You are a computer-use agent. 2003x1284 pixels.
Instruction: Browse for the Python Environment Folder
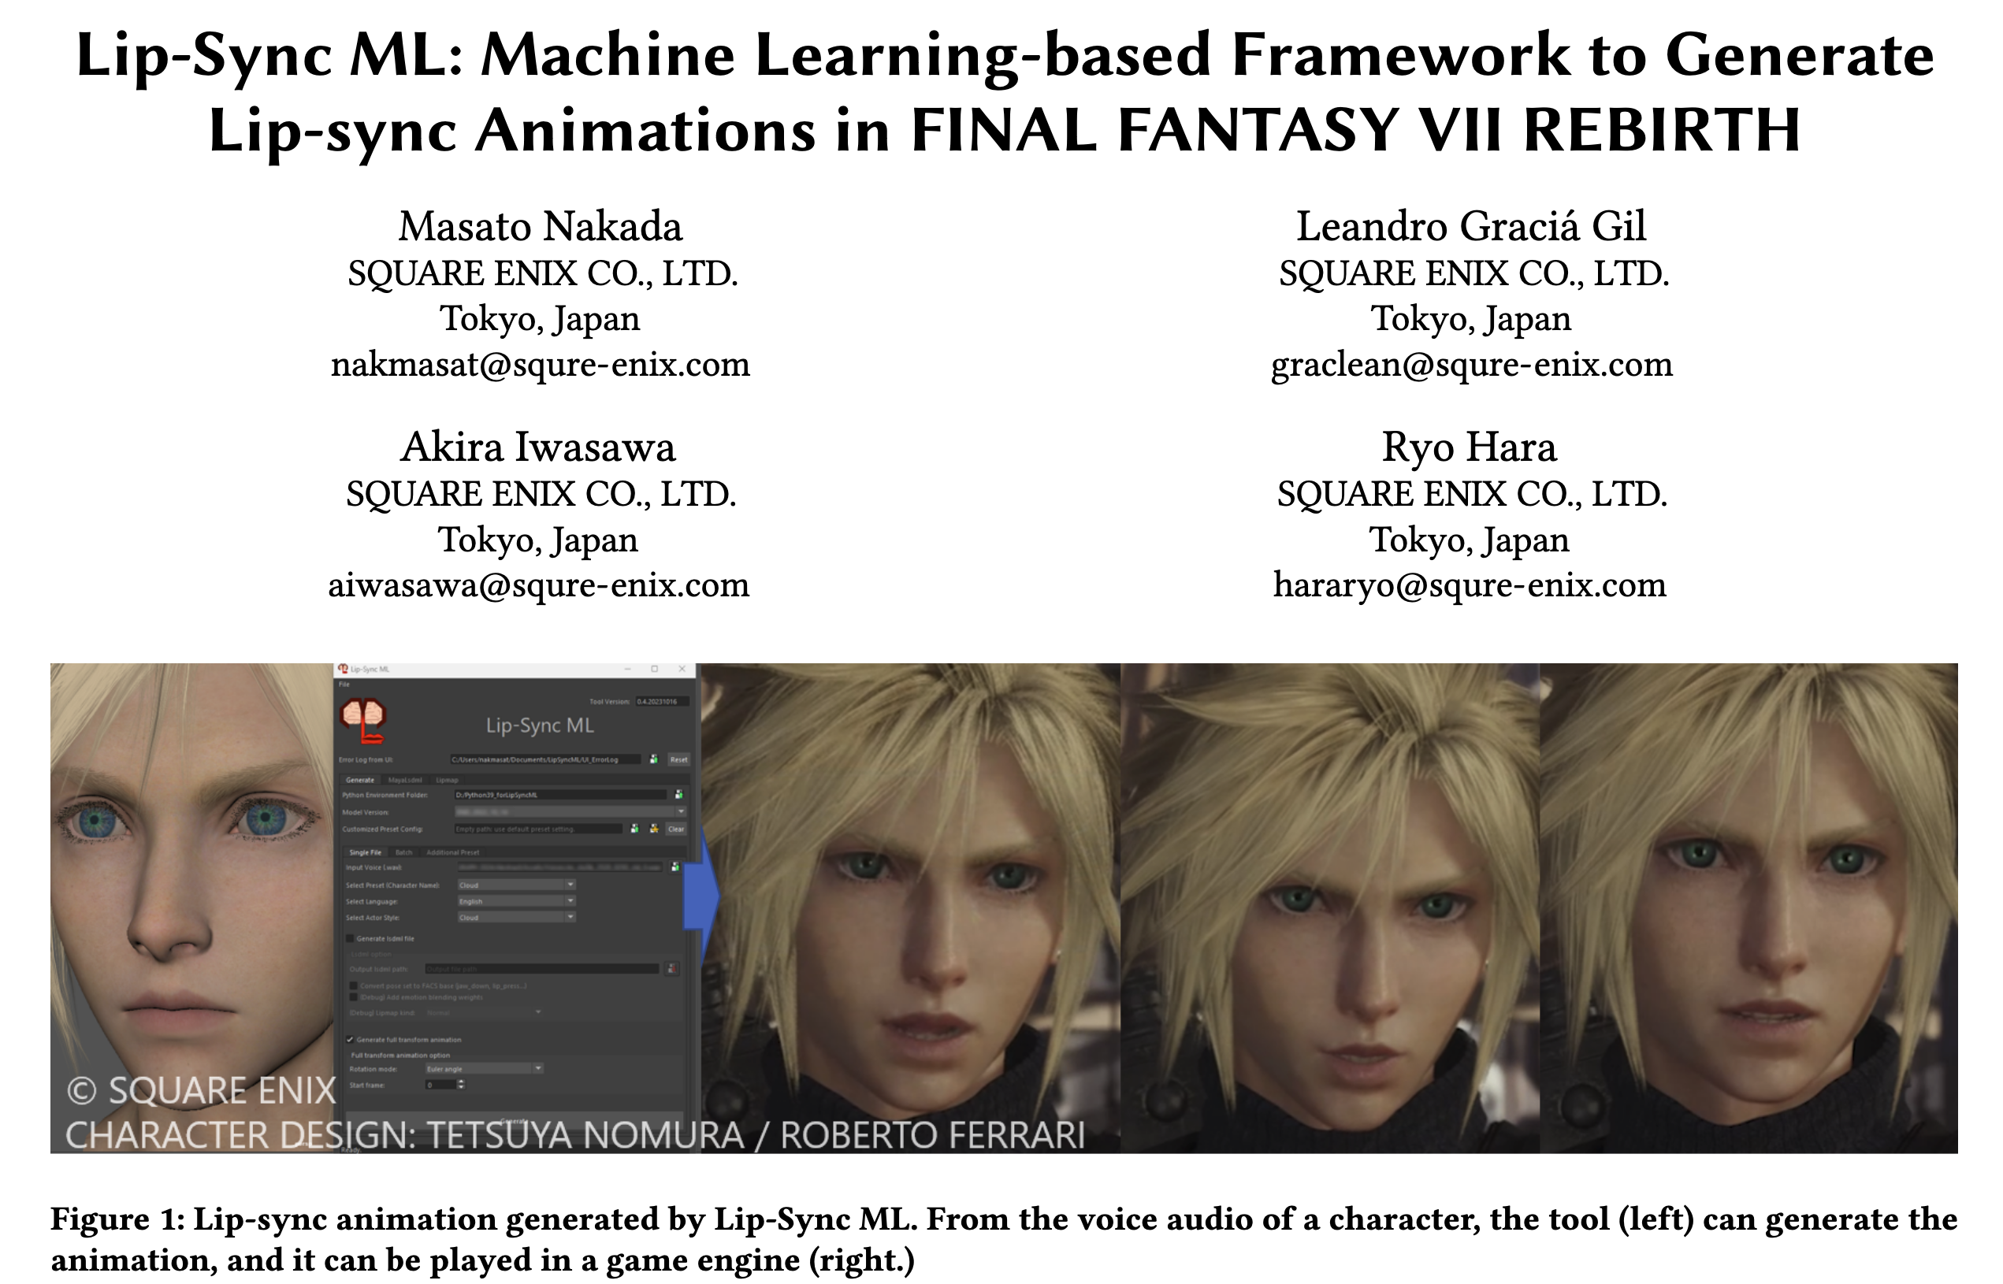point(678,794)
